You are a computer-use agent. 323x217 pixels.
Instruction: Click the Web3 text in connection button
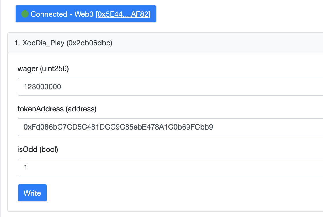pyautogui.click(x=84, y=14)
